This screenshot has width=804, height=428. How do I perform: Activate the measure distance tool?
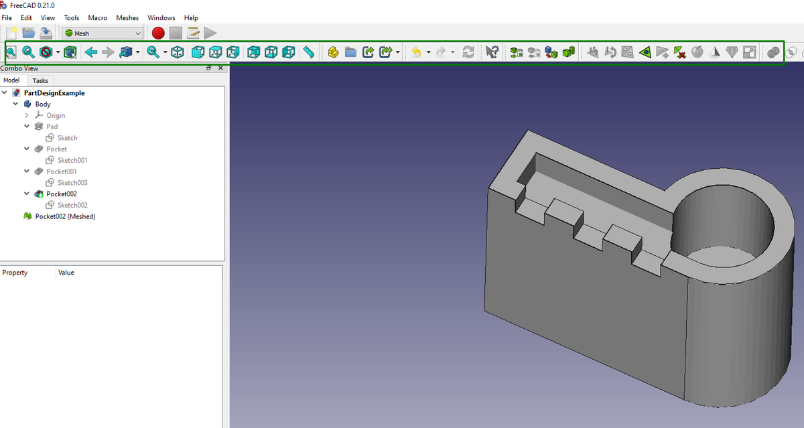(309, 52)
